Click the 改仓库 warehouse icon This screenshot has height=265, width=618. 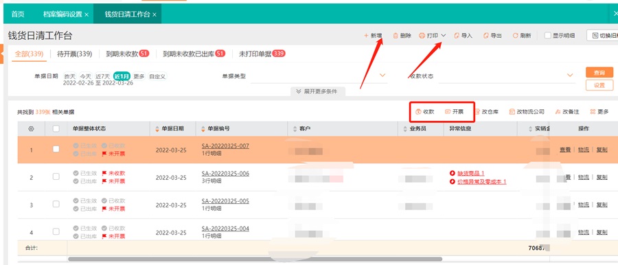click(477, 112)
